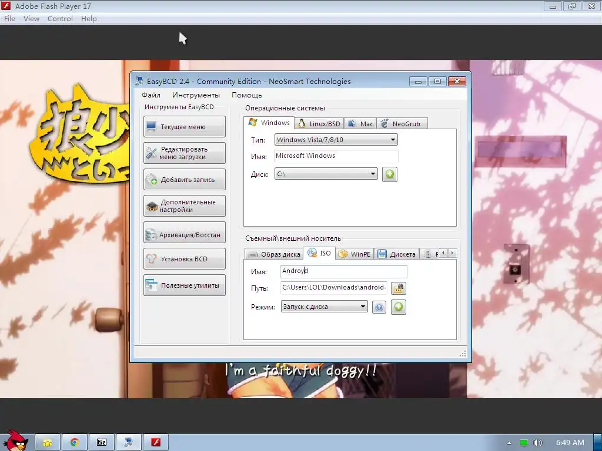Open the Помощь menu
Screen dimensions: 602x451
click(x=246, y=95)
